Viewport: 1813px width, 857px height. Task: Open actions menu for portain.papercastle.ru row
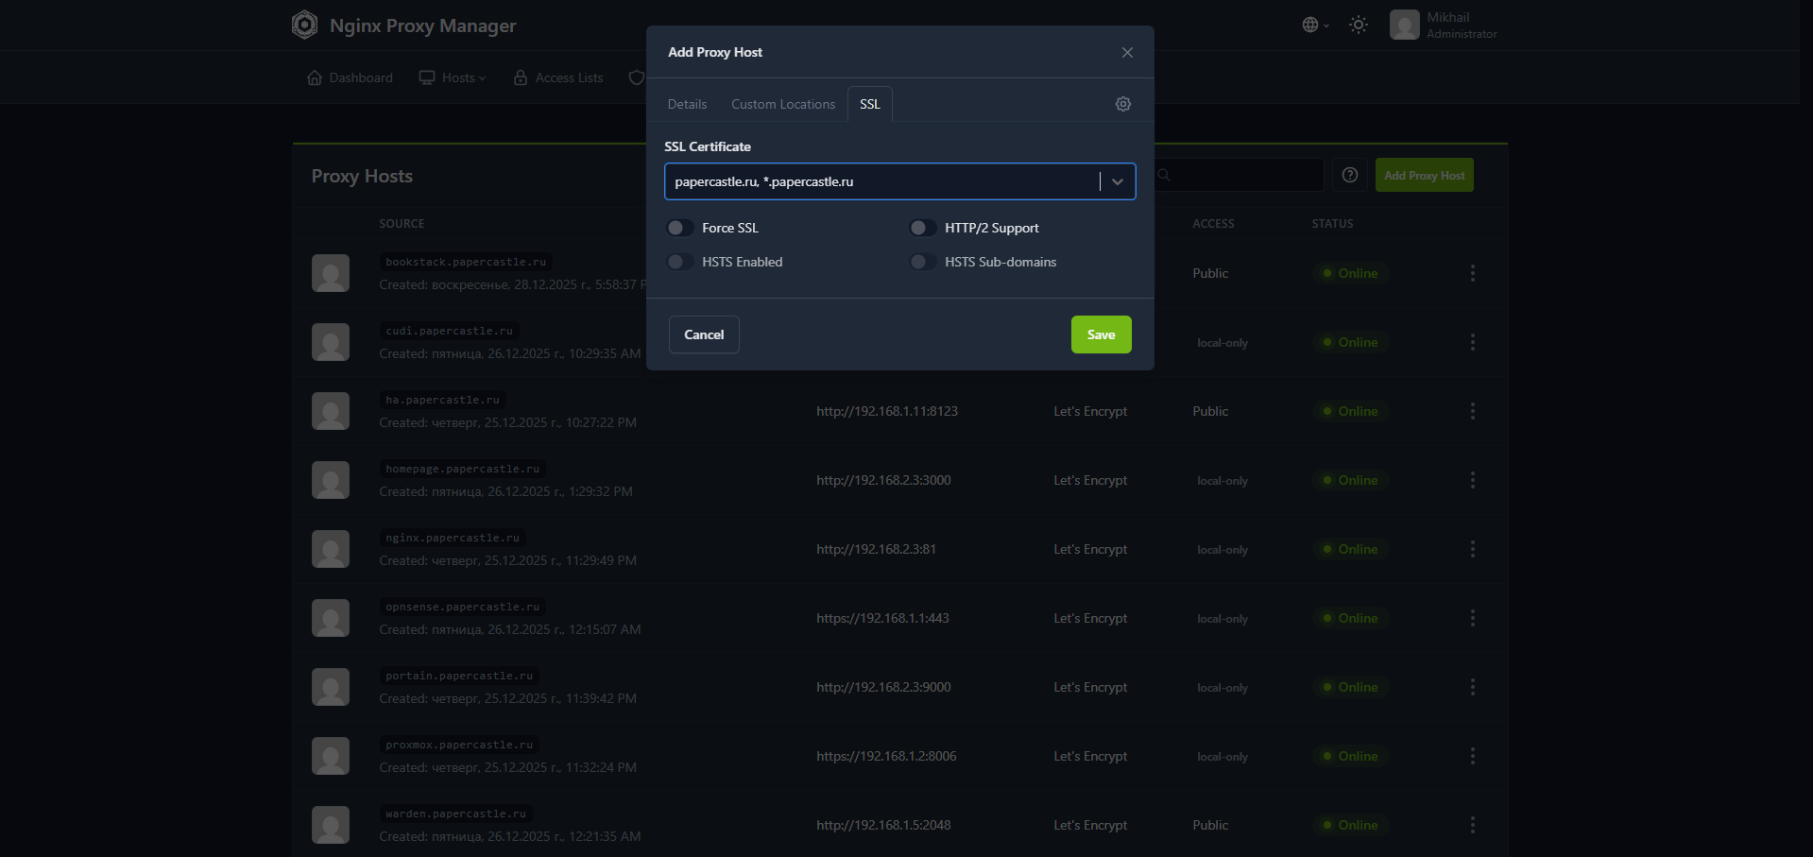[1472, 687]
